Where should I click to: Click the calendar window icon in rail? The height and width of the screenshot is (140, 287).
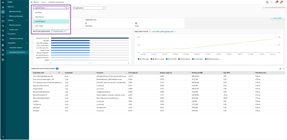[x=3, y=21]
